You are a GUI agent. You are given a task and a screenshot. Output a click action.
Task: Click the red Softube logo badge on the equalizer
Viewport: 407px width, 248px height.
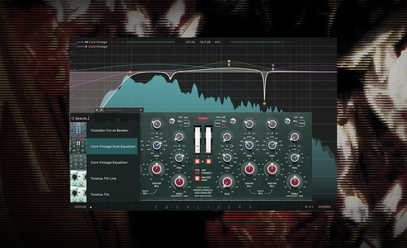pos(203,118)
